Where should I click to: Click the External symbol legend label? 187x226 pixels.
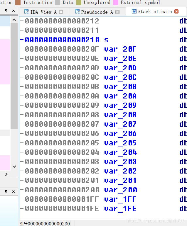141,2
